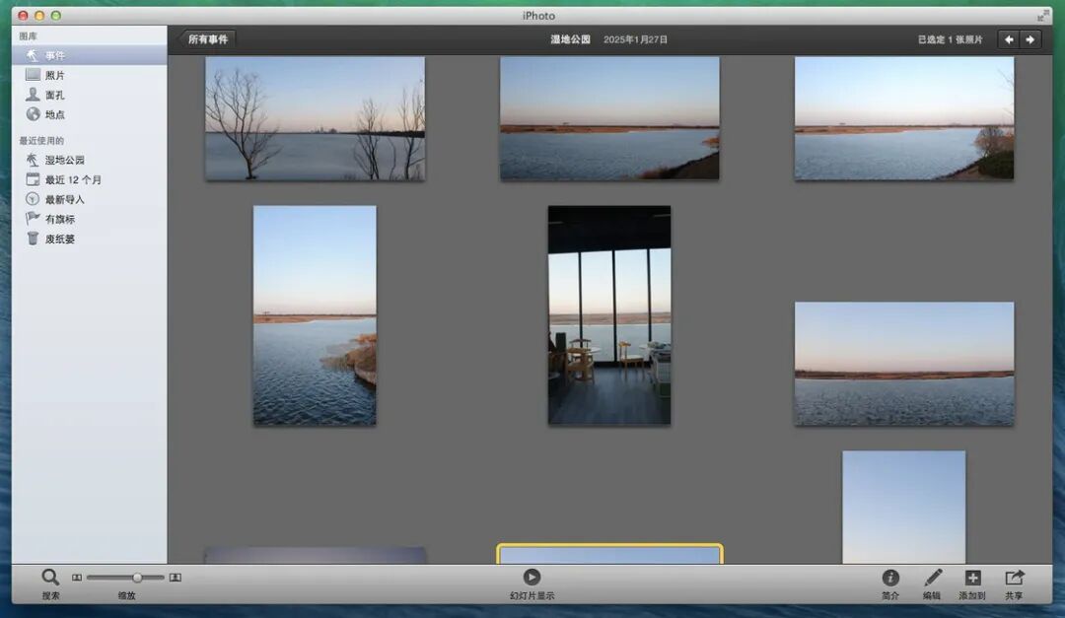
Task: Enter full screen using the top-right arrows
Action: (x=1042, y=15)
